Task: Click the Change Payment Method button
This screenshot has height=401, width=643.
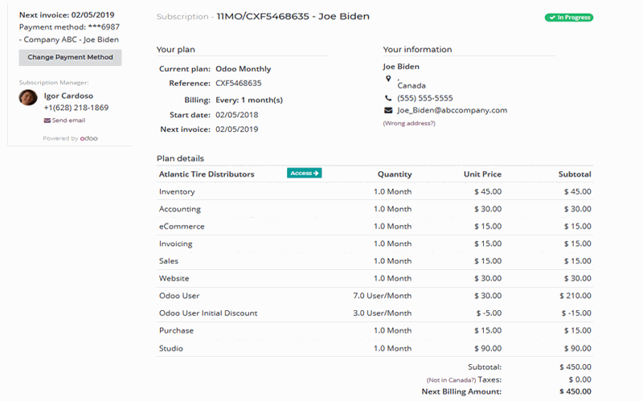Action: 70,58
